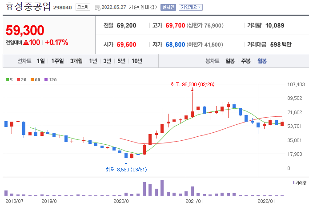The height and width of the screenshot is (206, 309).
Task: Select the 1년 line chart tab
Action: coord(93,61)
